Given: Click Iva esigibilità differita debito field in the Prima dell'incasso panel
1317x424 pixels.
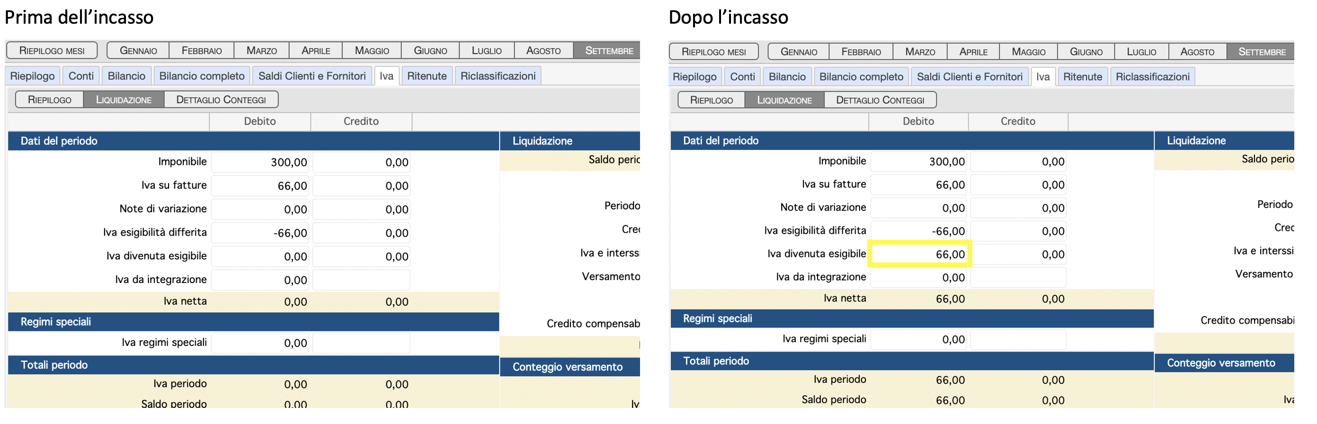Looking at the screenshot, I should click(260, 233).
